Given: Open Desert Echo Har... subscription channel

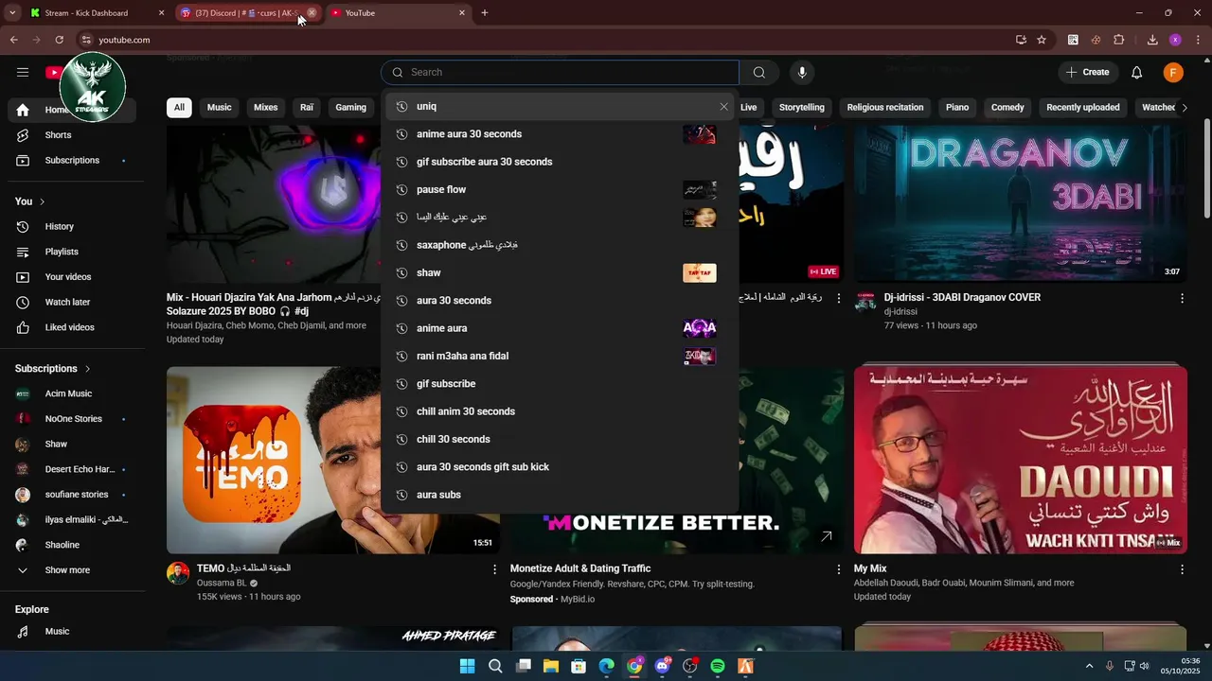Looking at the screenshot, I should coord(73,470).
